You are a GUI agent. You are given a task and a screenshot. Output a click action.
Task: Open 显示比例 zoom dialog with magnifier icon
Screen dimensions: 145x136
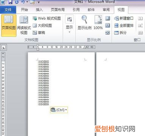point(84,23)
